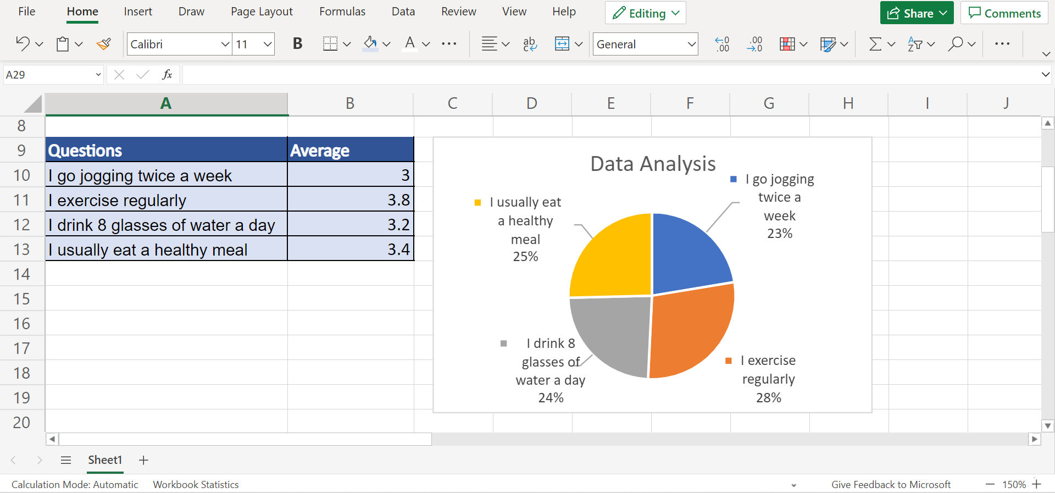The height and width of the screenshot is (493, 1055).
Task: Click the AutoSum sigma icon
Action: pos(875,44)
